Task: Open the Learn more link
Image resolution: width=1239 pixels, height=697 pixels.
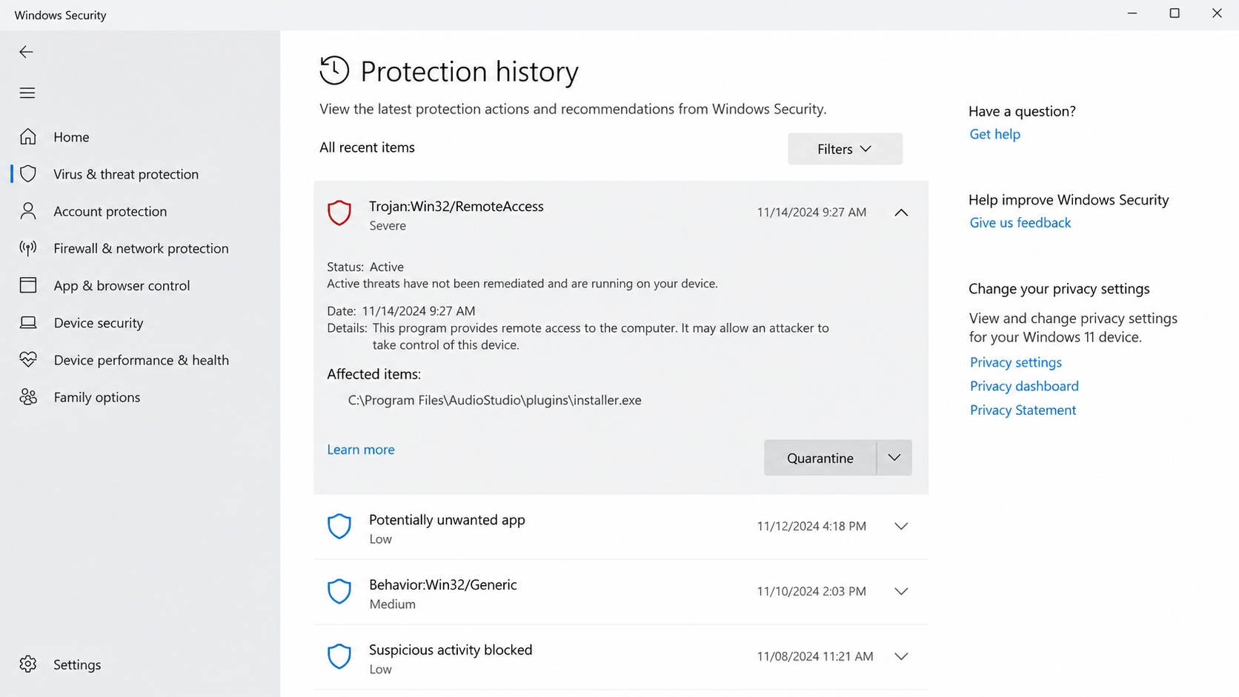Action: coord(361,450)
